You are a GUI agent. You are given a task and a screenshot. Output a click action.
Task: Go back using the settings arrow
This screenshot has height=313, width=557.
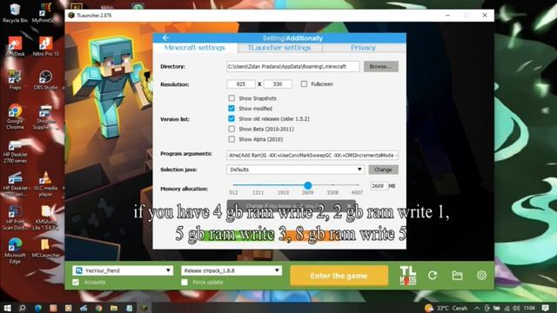click(165, 37)
